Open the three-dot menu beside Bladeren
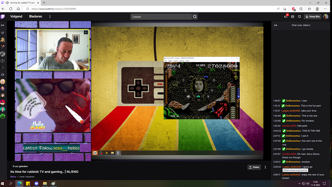The image size is (332, 187). pyautogui.click(x=50, y=17)
